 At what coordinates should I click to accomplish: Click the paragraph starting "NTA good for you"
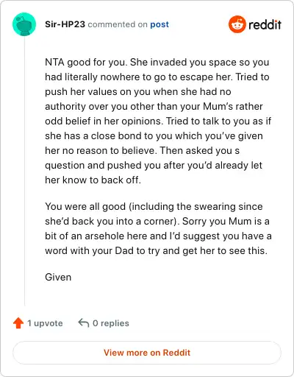(158, 121)
